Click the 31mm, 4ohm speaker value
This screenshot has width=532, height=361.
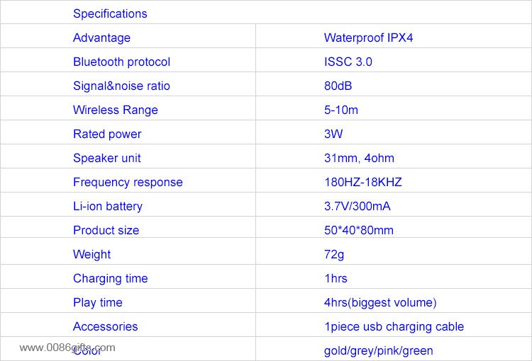pyautogui.click(x=359, y=158)
